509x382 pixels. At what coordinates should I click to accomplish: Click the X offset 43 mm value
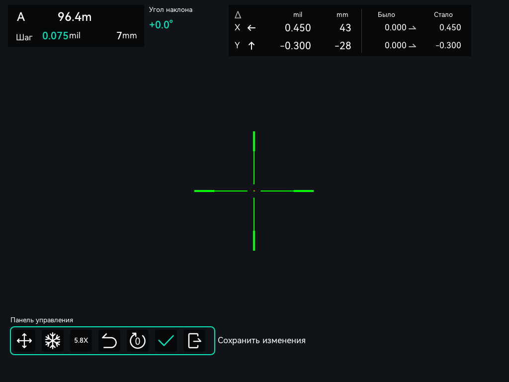345,28
